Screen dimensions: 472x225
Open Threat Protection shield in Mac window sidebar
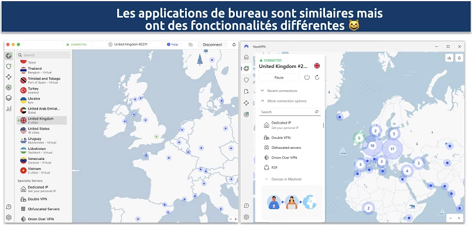9,66
